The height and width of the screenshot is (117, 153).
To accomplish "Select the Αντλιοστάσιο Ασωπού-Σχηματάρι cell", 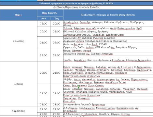I will click(x=108, y=105).
